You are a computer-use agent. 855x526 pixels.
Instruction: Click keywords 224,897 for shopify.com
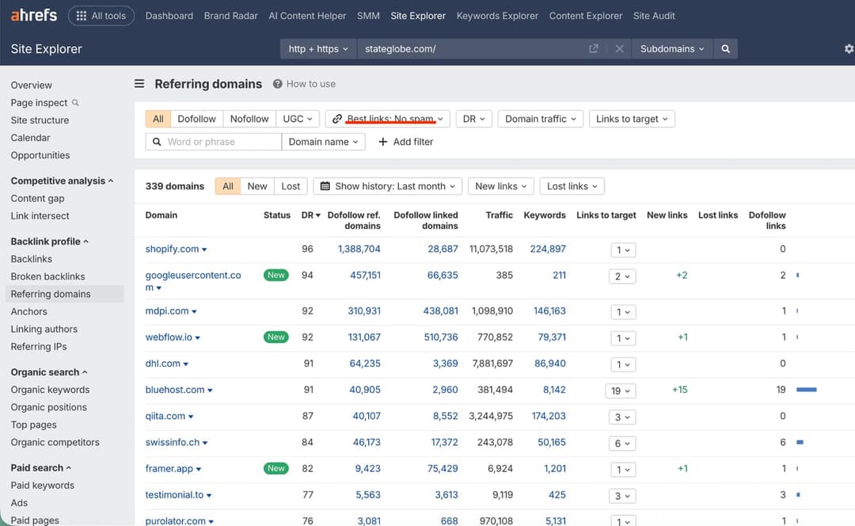coord(548,249)
